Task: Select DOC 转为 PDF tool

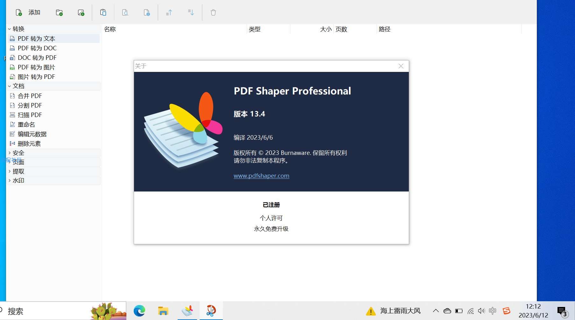Action: 53,58
